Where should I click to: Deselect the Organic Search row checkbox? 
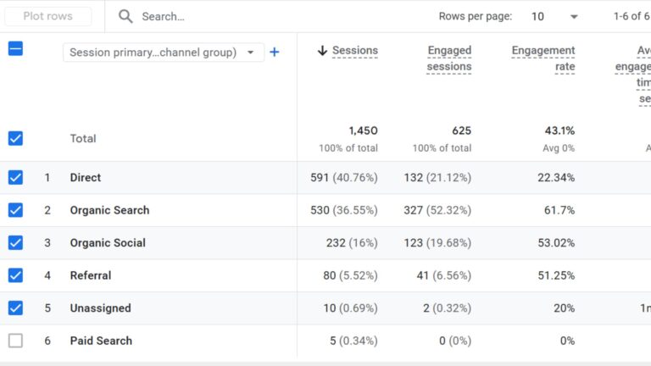(x=15, y=210)
